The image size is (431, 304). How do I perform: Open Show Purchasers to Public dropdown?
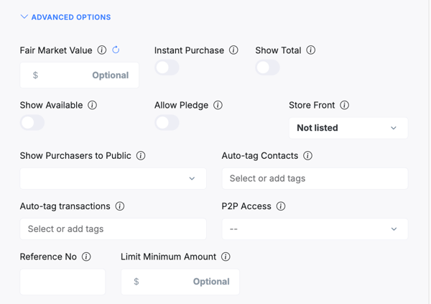[113, 178]
